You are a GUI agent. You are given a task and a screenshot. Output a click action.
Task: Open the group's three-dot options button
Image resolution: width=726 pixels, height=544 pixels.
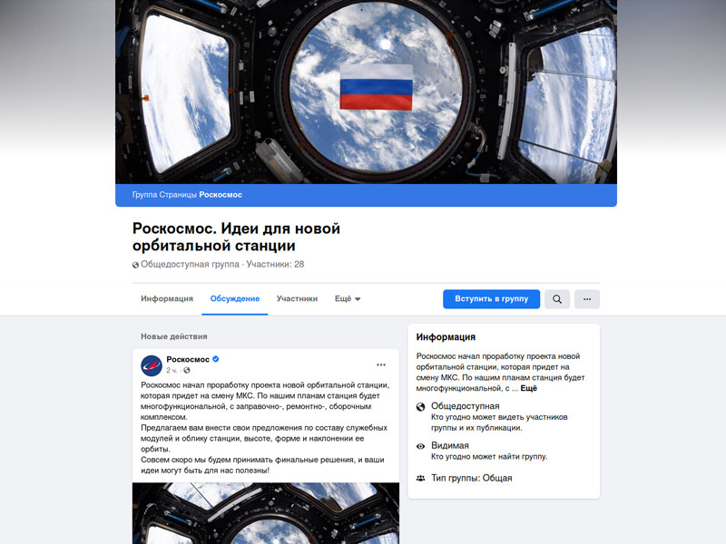click(587, 299)
